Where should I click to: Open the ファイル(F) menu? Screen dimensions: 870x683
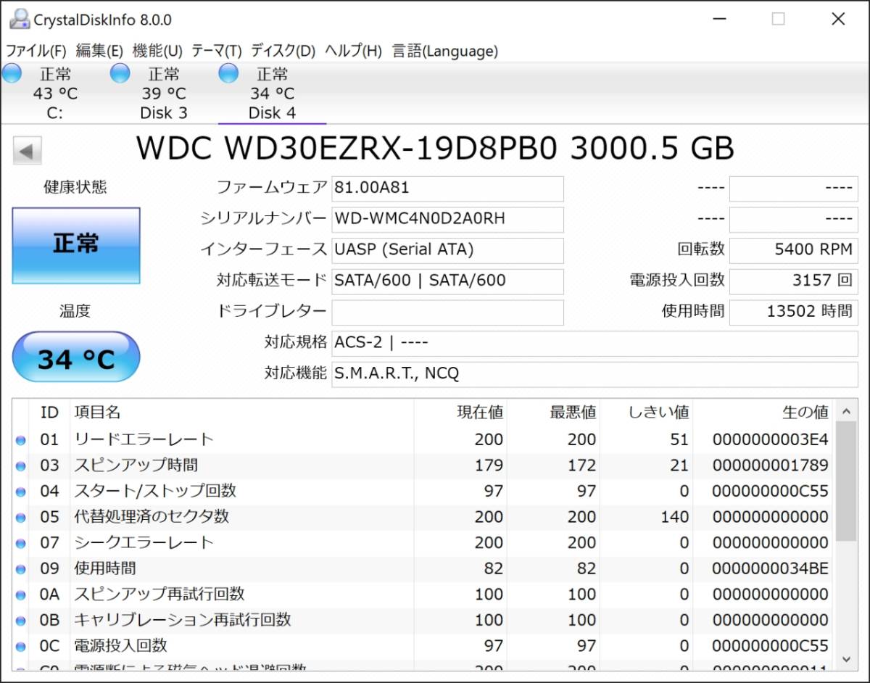point(36,51)
